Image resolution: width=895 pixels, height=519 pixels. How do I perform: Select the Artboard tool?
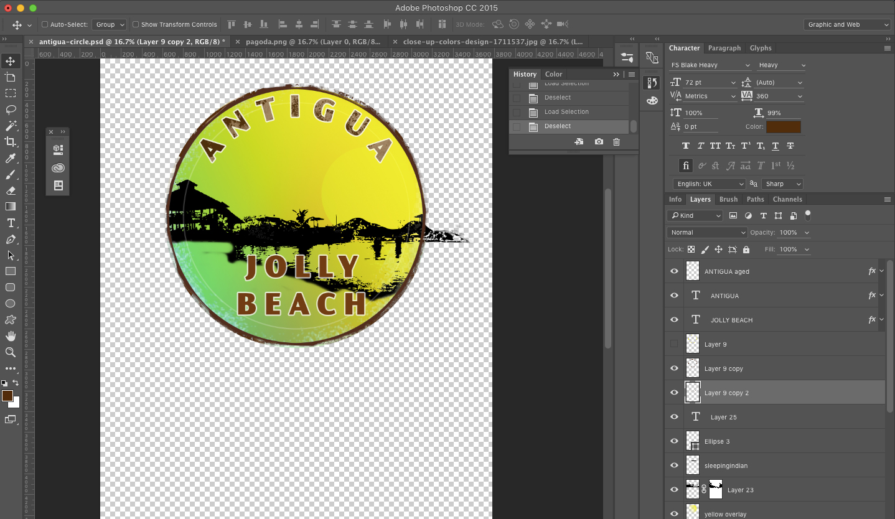point(11,77)
